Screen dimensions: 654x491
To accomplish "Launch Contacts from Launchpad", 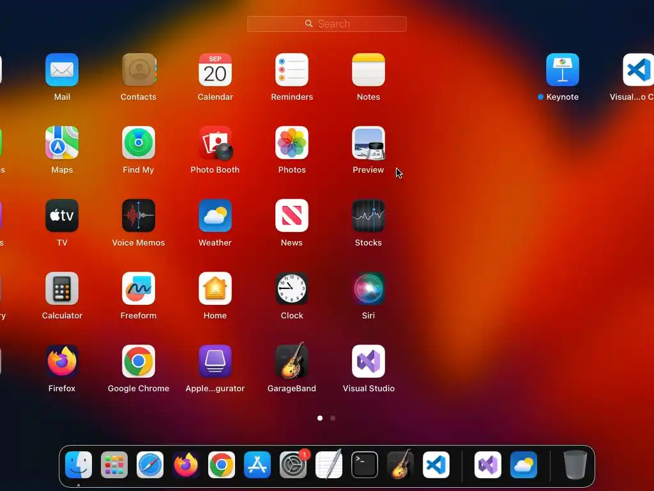I will click(x=139, y=70).
